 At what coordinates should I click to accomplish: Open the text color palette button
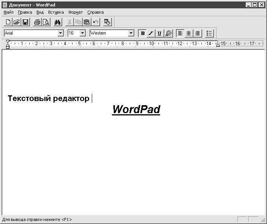168,33
